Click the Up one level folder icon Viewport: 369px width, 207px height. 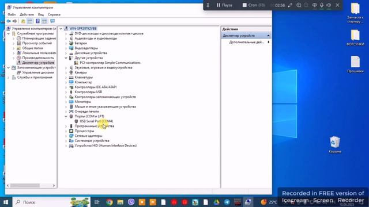pos(23,21)
